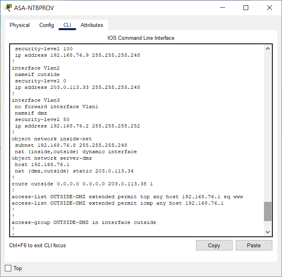The width and height of the screenshot is (282, 277).
Task: Close the ASA-NTBPROV device window
Action: 269,8
